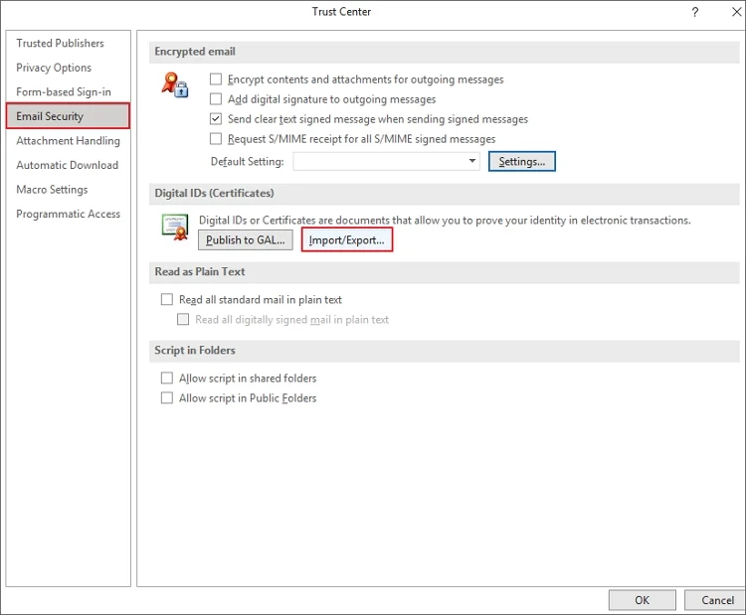
Task: Confirm with the OK button
Action: pyautogui.click(x=642, y=600)
